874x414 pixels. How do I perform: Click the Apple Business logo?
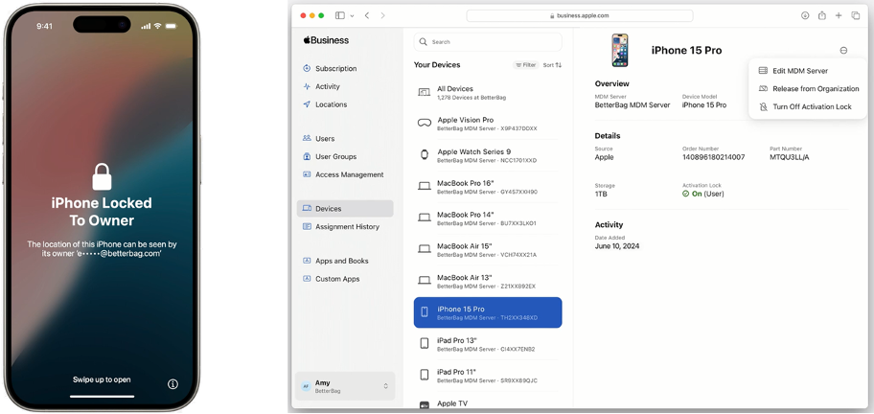[326, 40]
